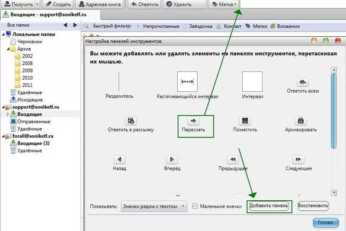This screenshot has height=231, width=346.
Task: Open the Адресная книга
Action: 100,4
